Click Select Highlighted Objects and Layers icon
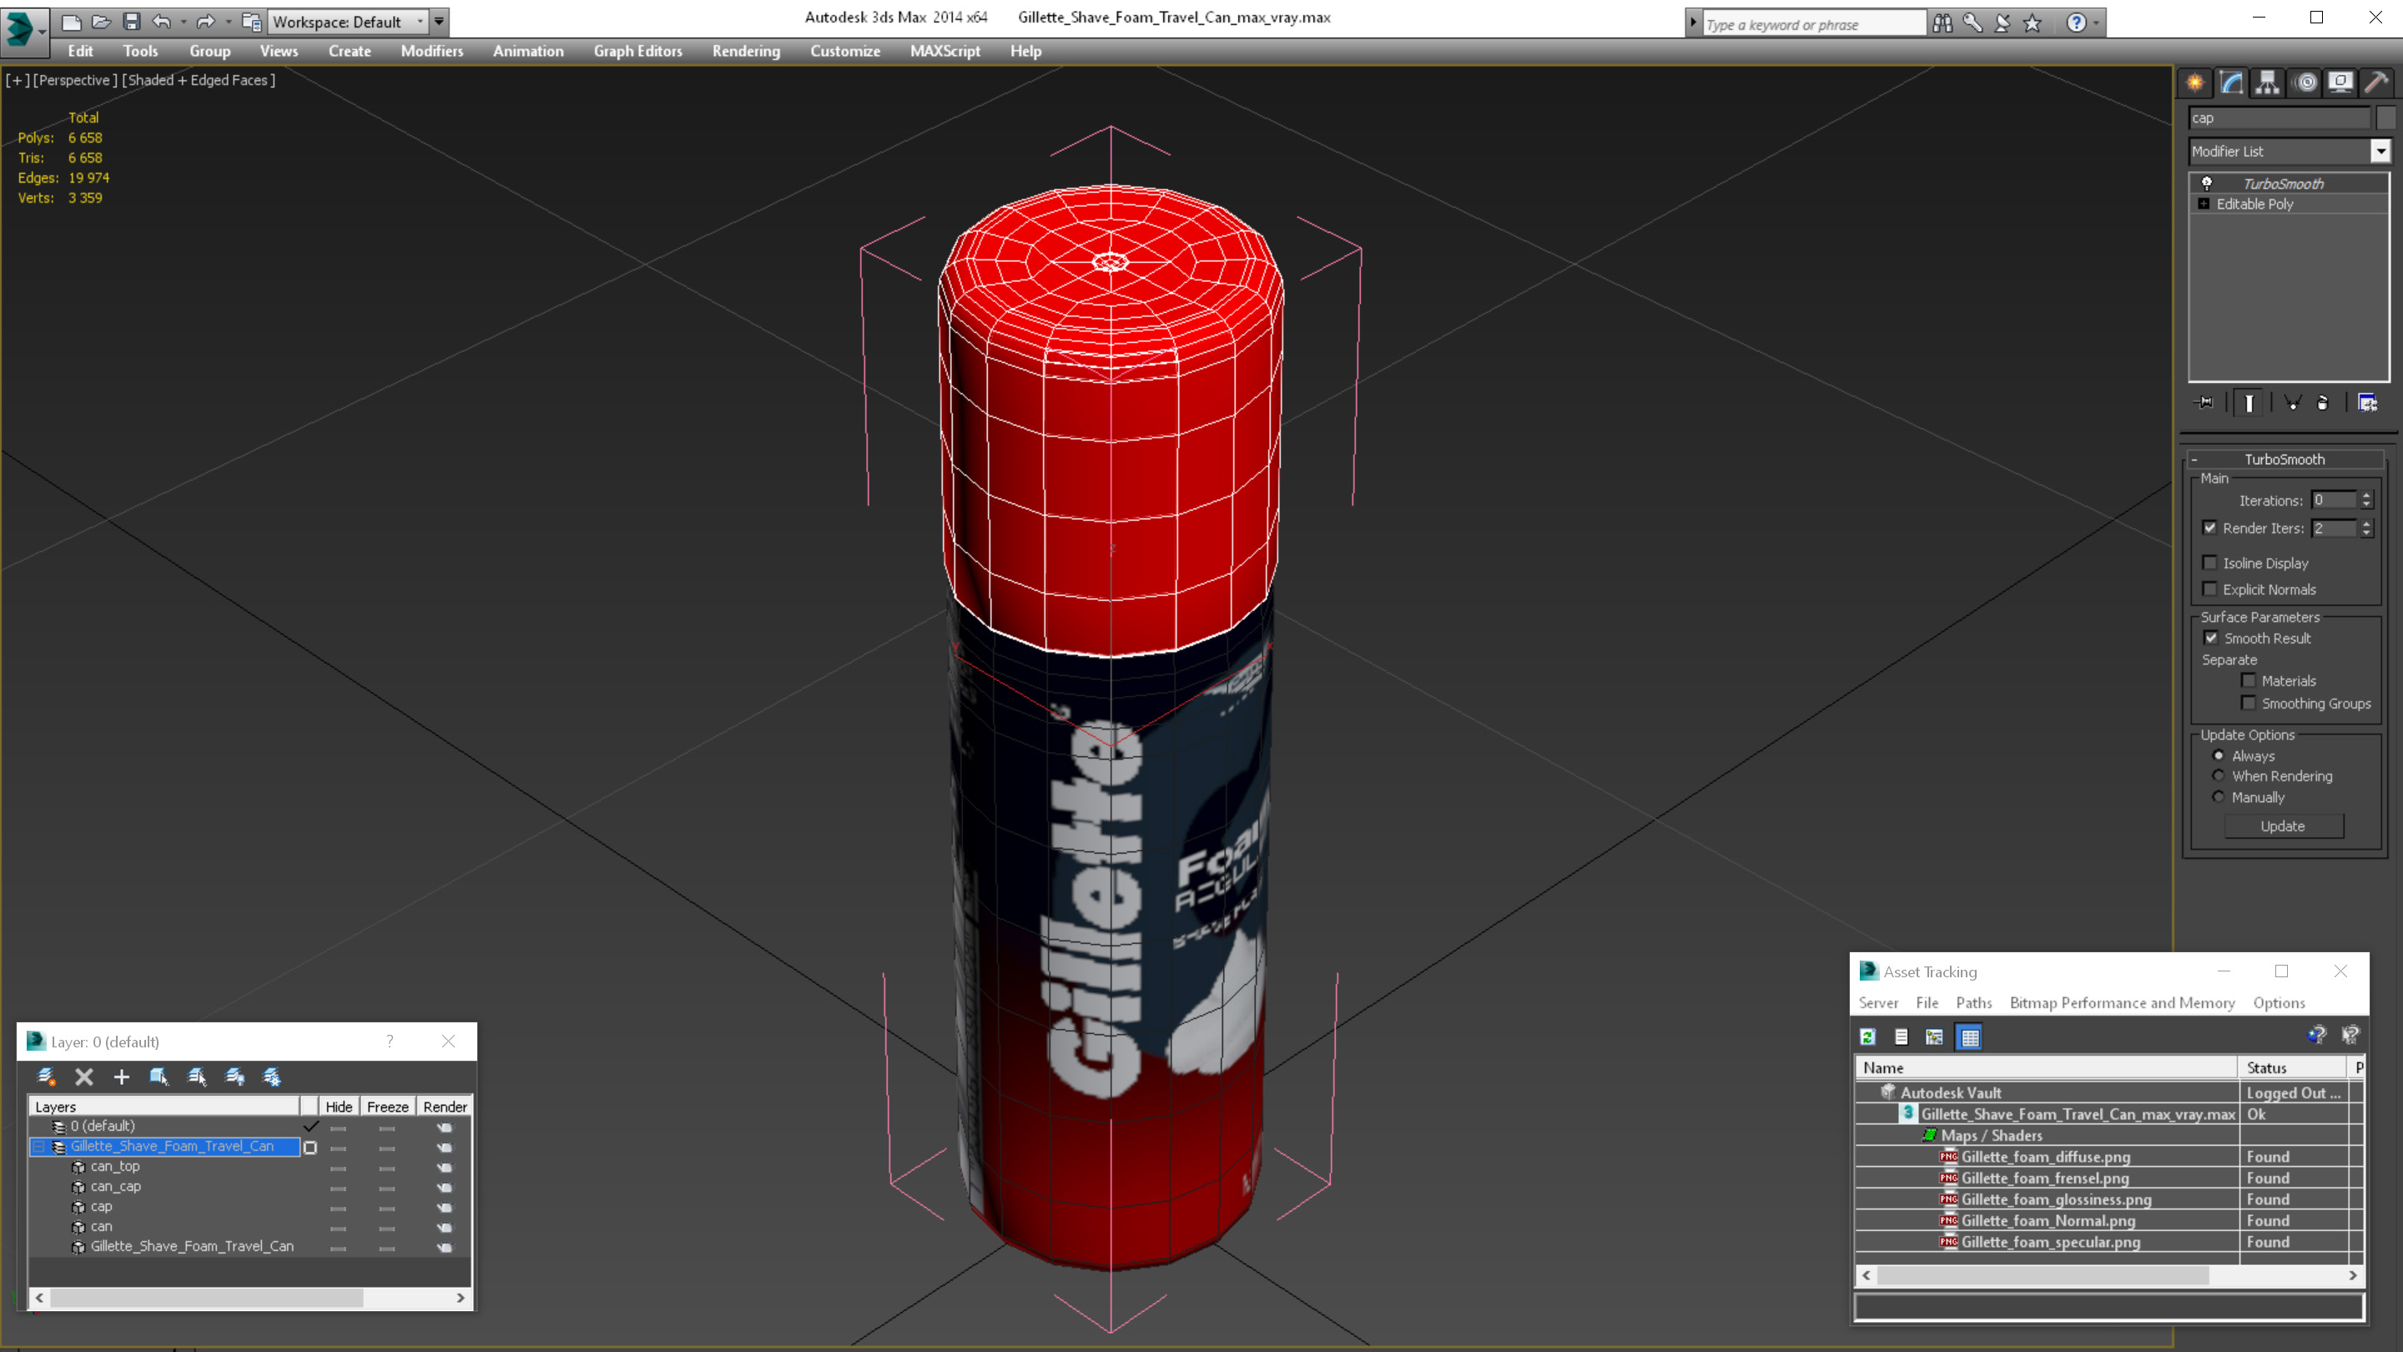This screenshot has width=2403, height=1352. pyautogui.click(x=159, y=1077)
